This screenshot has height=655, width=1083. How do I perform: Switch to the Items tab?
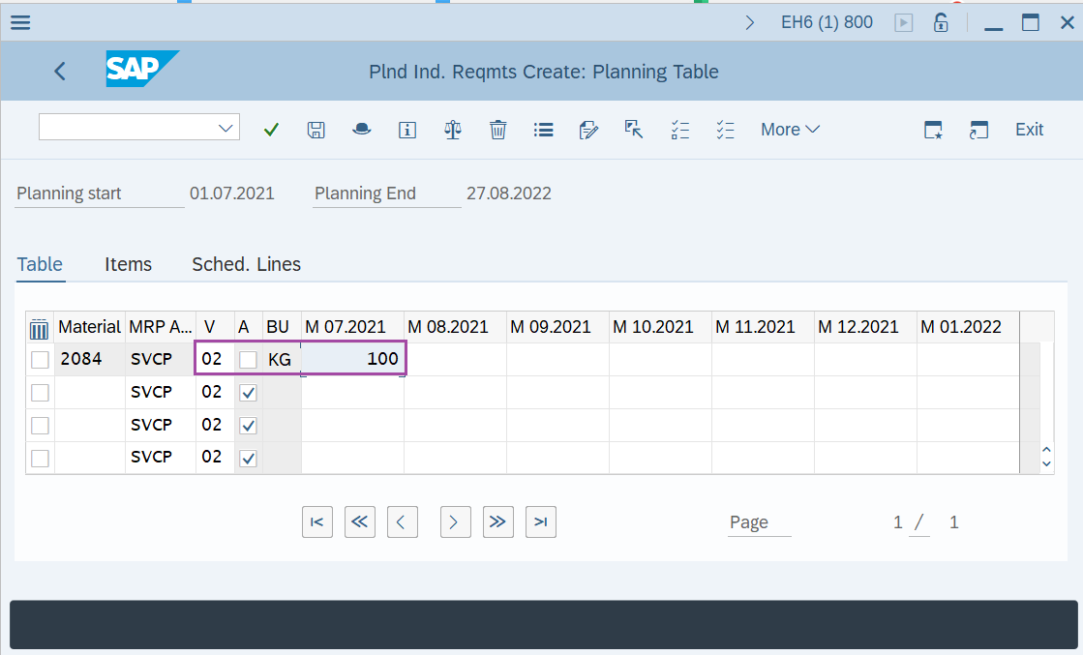tap(128, 263)
